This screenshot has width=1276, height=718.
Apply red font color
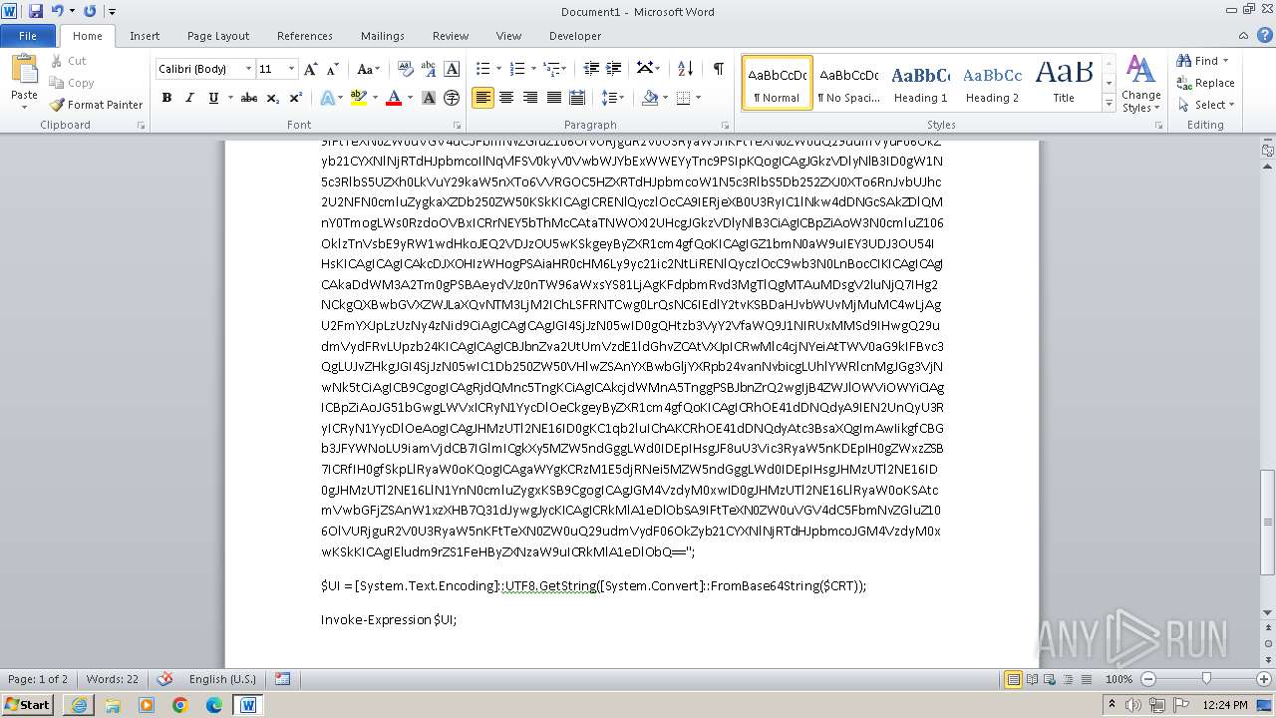[393, 98]
